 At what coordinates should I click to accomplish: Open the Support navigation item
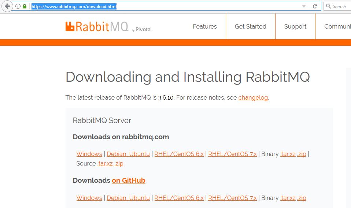pos(295,26)
